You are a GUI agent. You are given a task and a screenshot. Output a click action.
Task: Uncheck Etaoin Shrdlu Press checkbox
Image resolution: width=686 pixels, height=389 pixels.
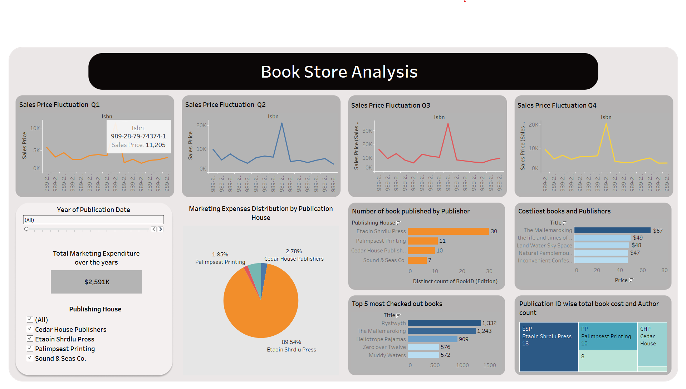[x=30, y=339]
